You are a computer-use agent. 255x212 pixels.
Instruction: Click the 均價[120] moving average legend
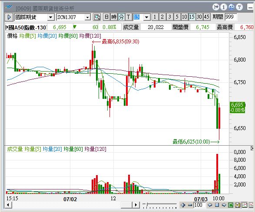coord(90,36)
